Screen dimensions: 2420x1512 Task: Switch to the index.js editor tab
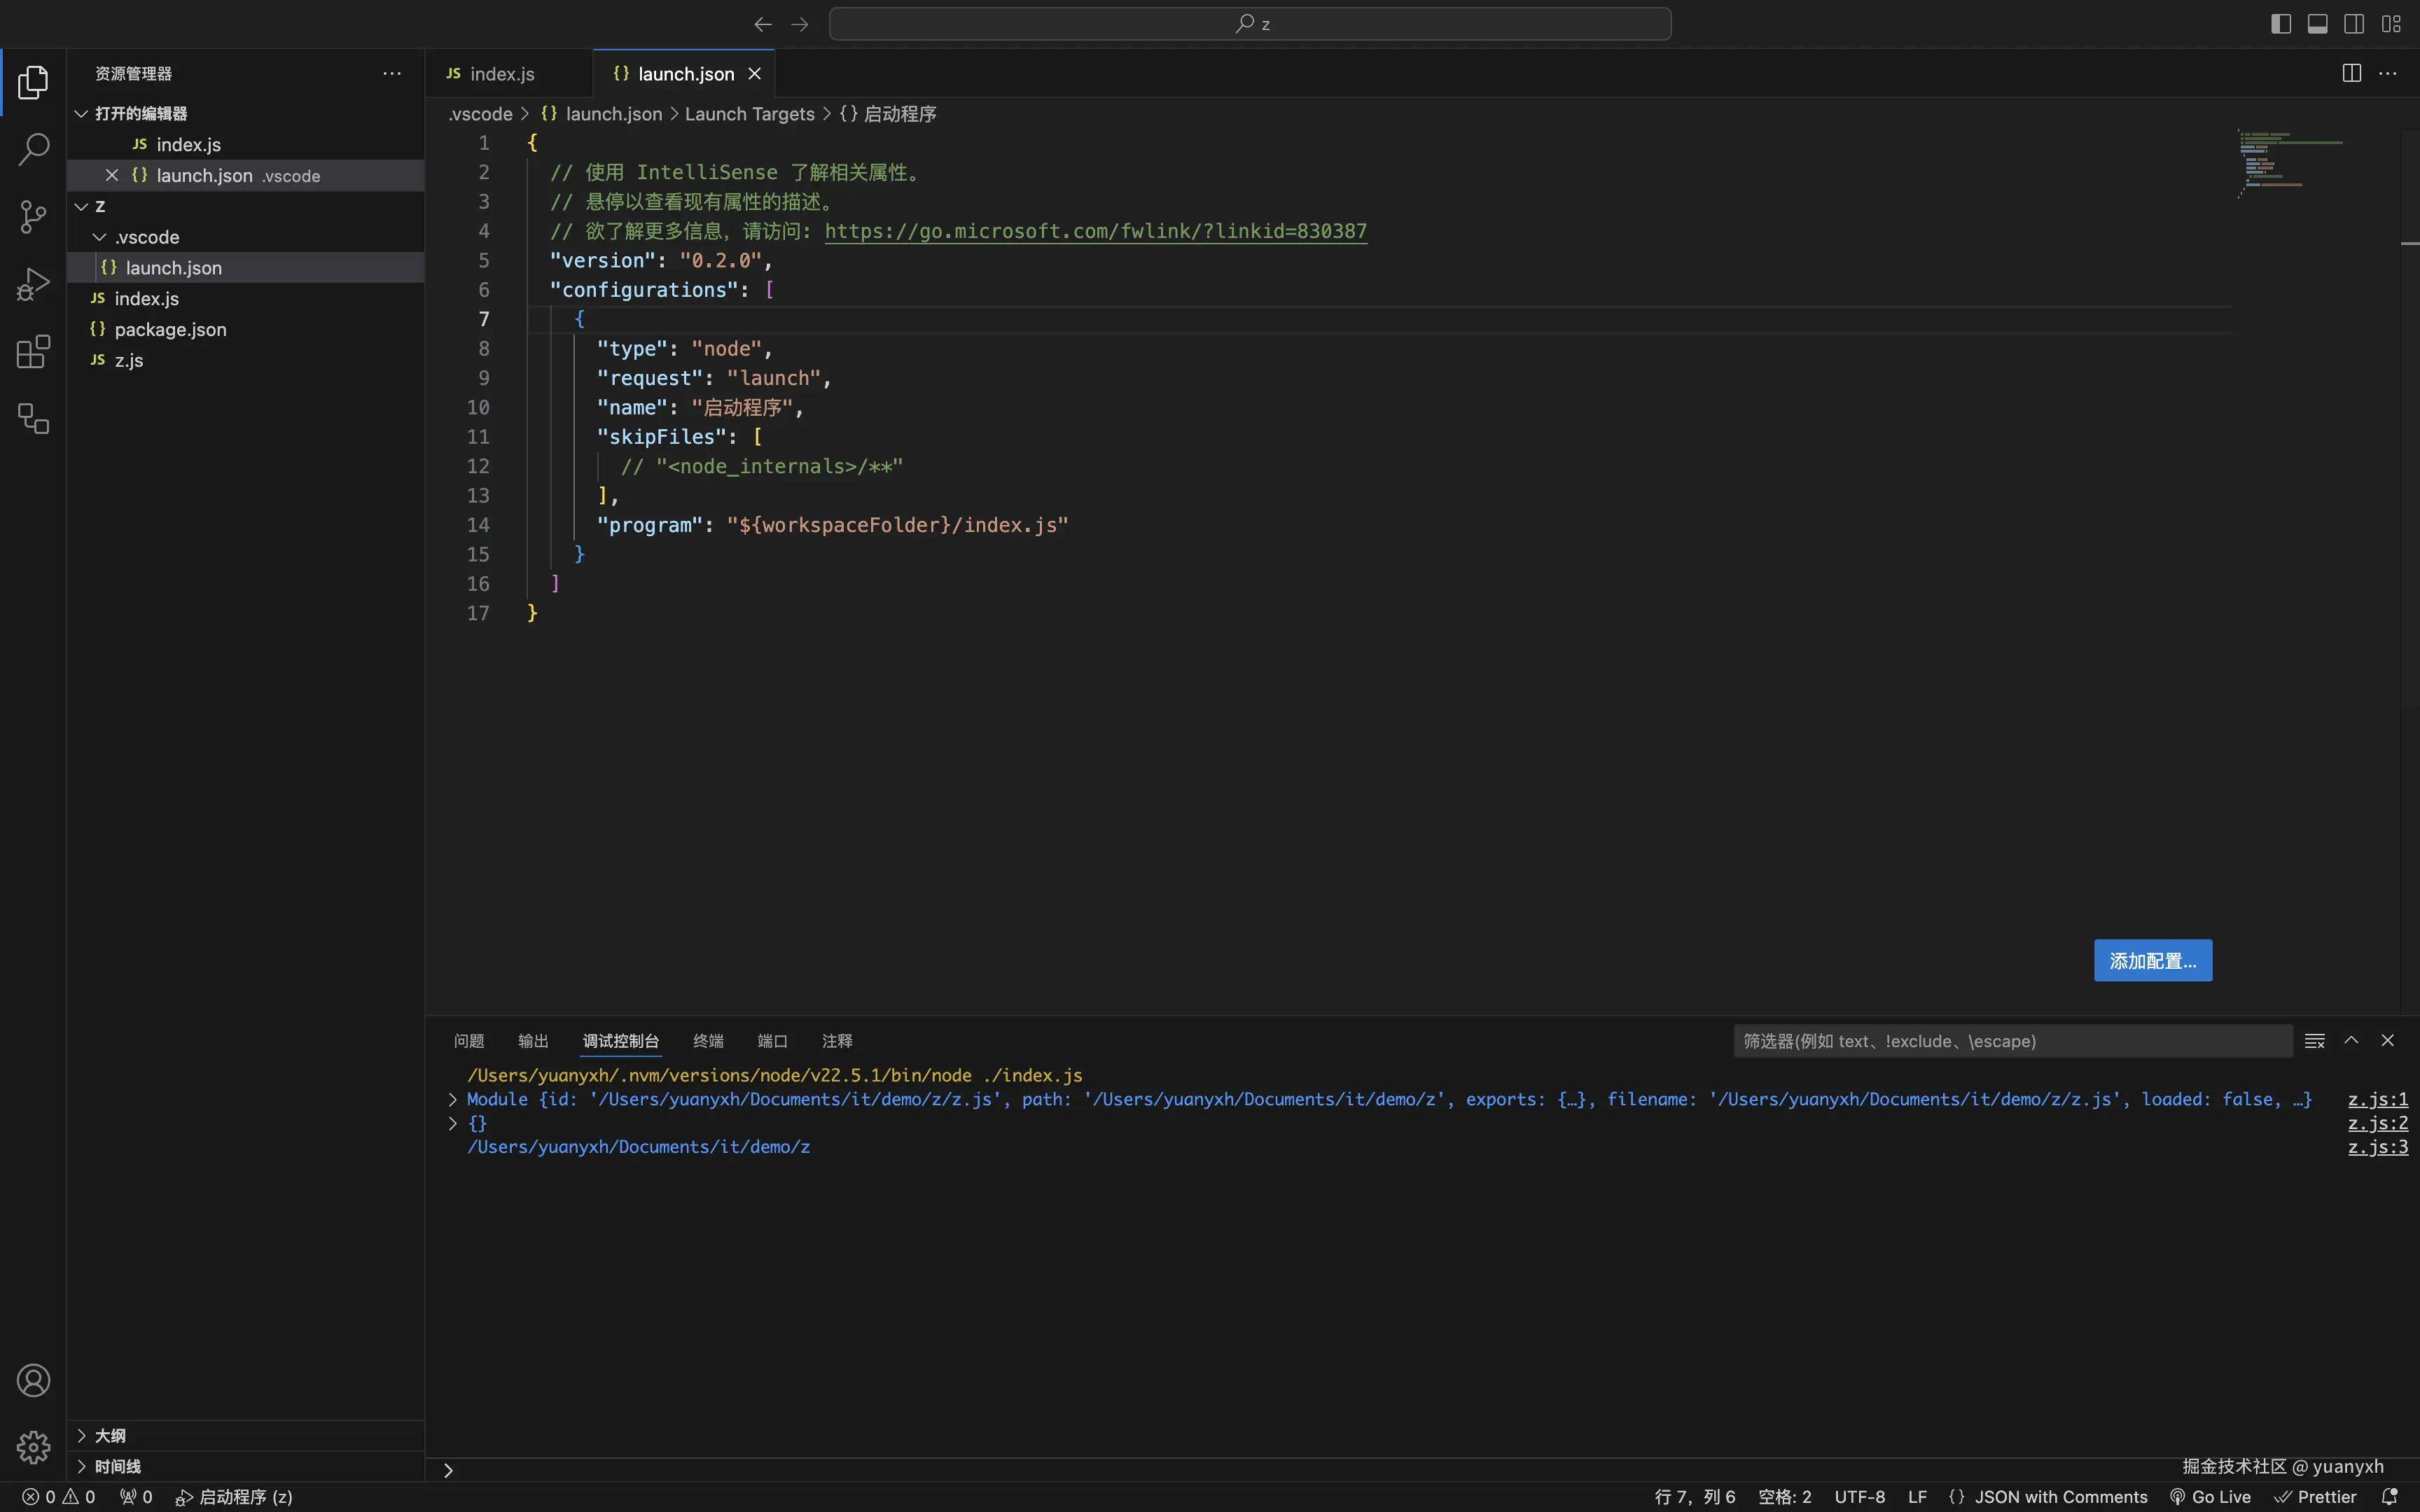tap(502, 74)
